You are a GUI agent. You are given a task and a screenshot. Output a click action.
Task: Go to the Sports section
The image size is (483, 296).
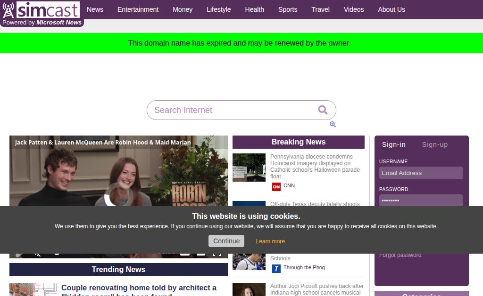point(287,9)
